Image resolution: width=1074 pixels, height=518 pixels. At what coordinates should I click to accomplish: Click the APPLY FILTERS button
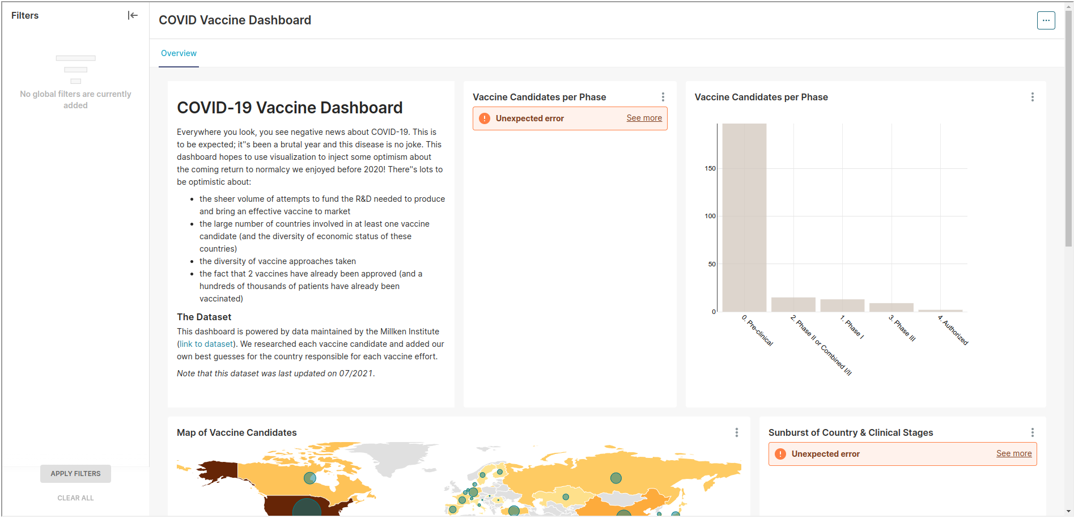[x=75, y=474]
